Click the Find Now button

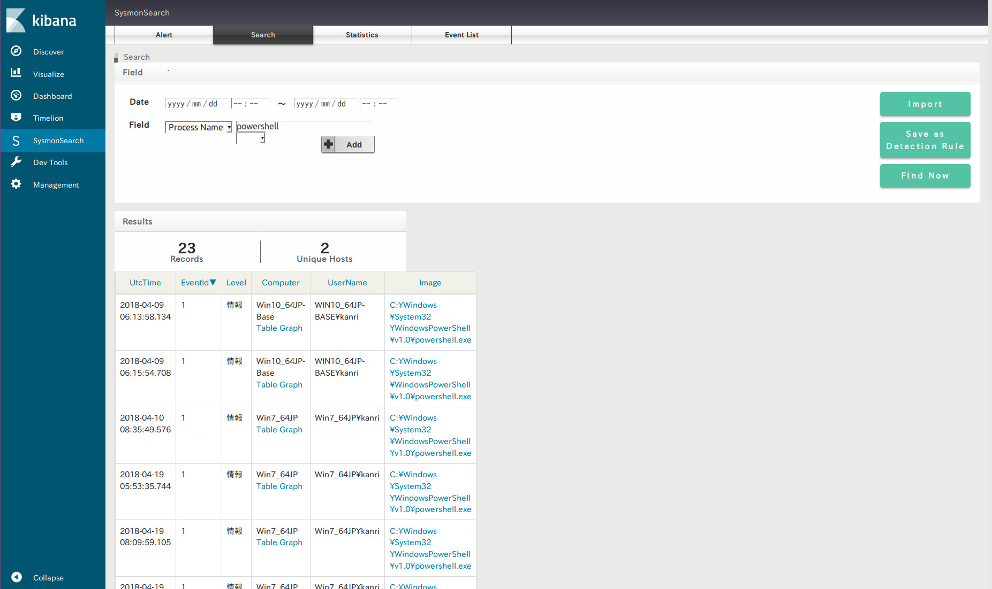point(925,176)
